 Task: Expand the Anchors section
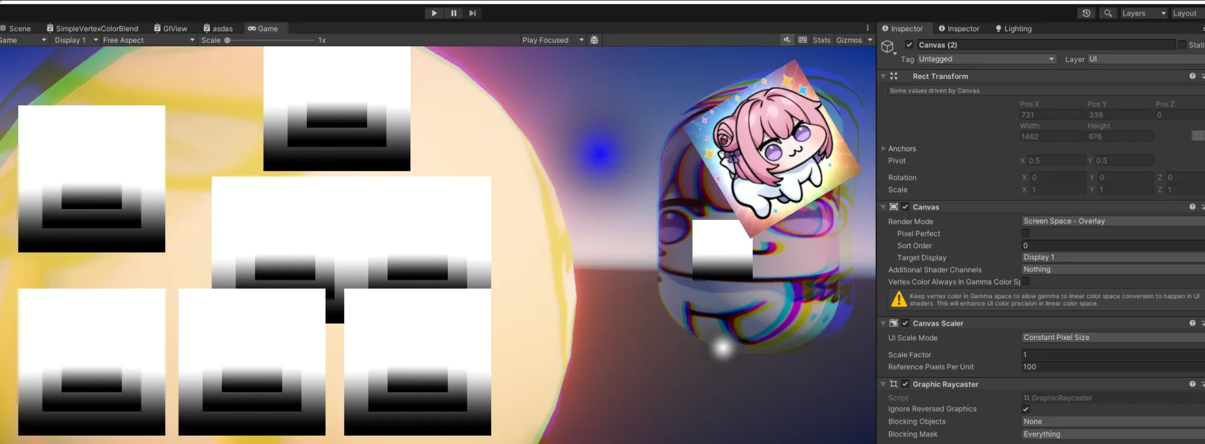coord(884,149)
